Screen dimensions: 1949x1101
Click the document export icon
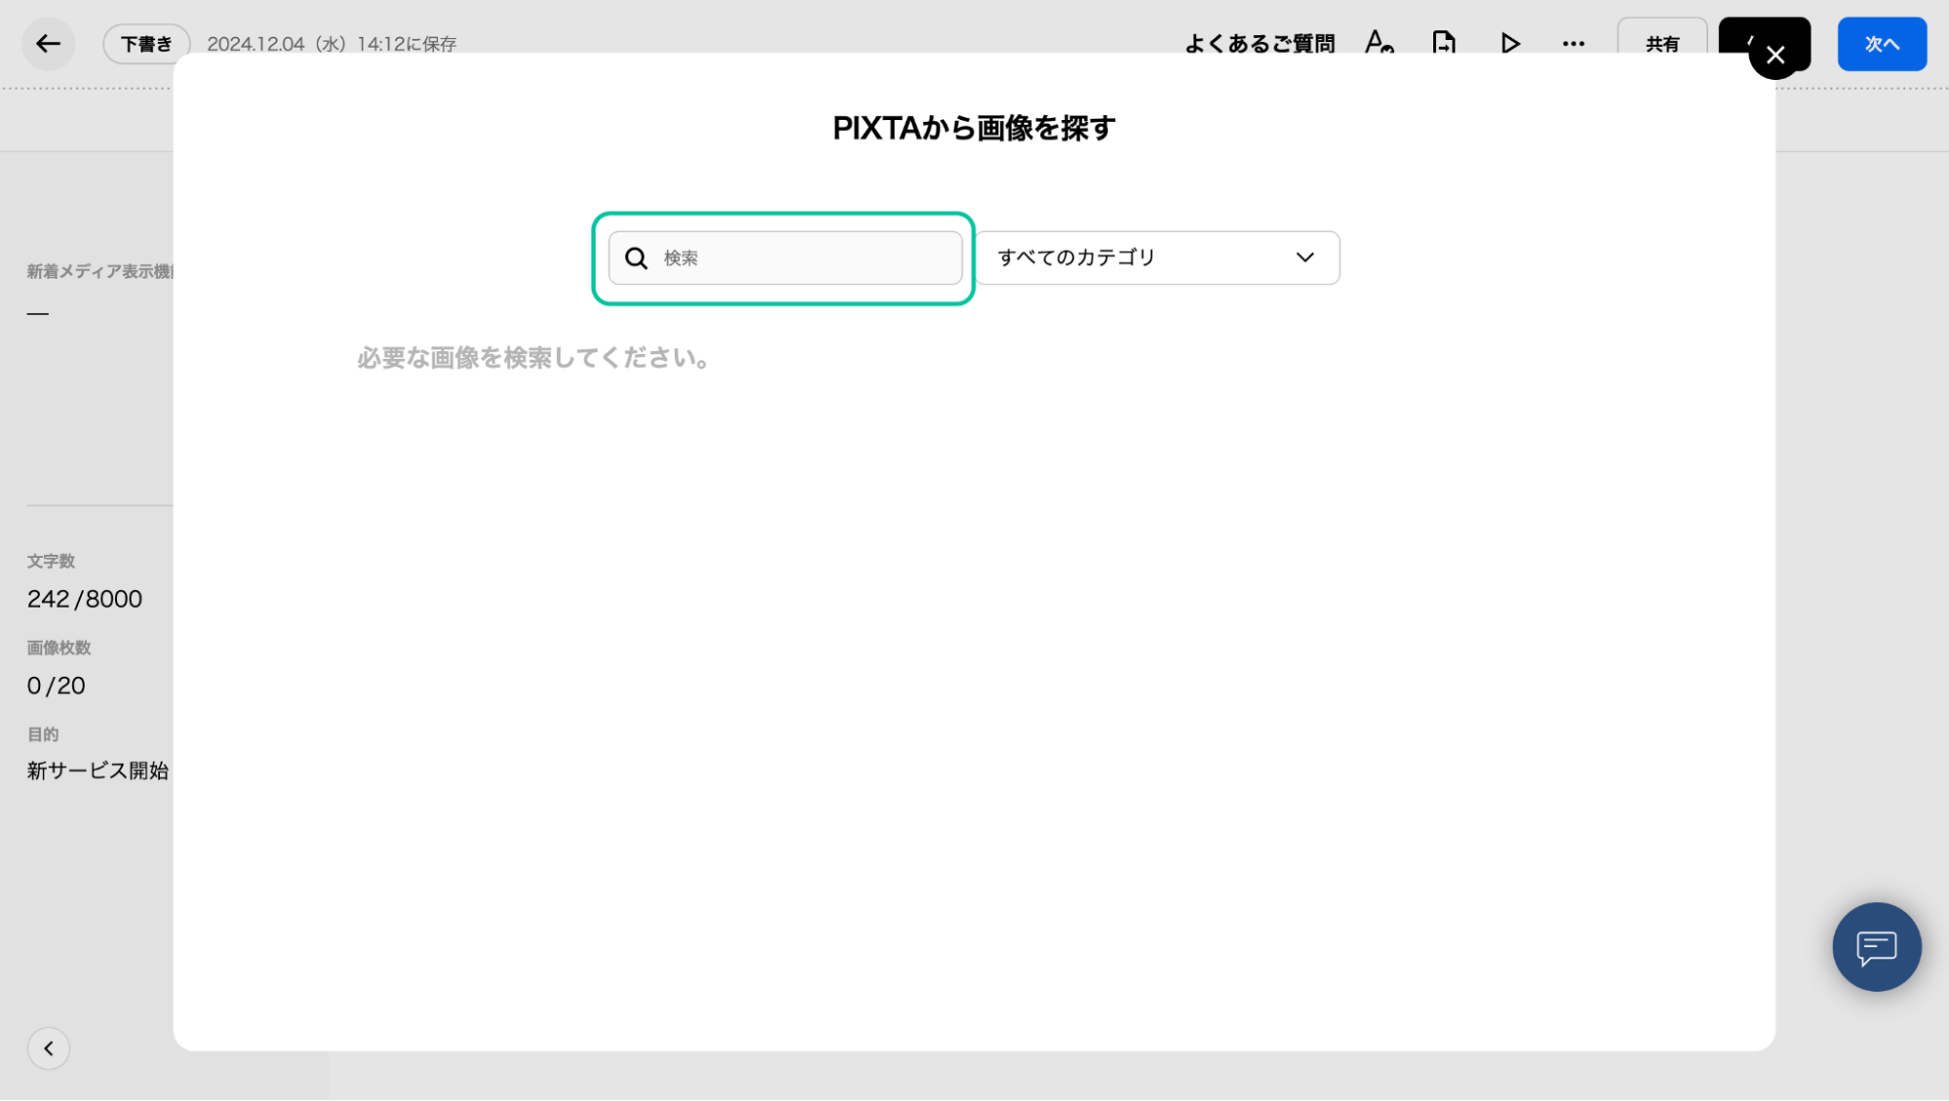pyautogui.click(x=1444, y=44)
